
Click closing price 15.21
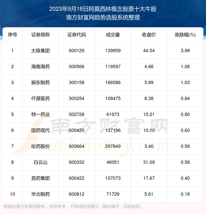click(x=149, y=114)
